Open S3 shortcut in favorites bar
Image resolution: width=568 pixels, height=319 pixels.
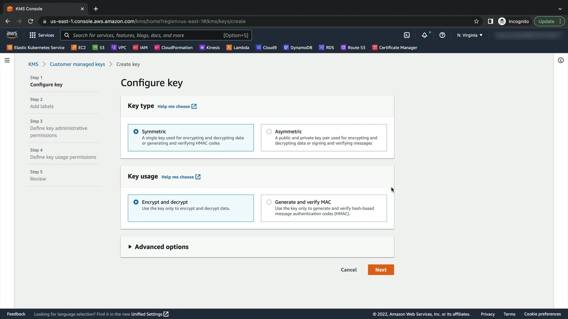(99, 48)
